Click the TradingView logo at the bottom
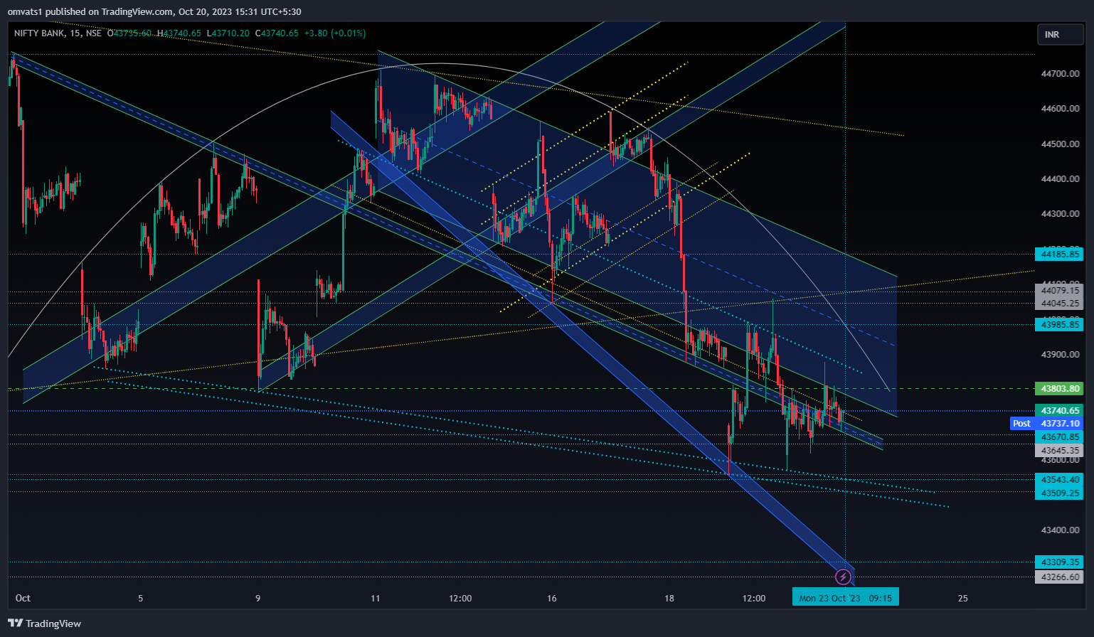This screenshot has height=637, width=1094. coord(44,623)
